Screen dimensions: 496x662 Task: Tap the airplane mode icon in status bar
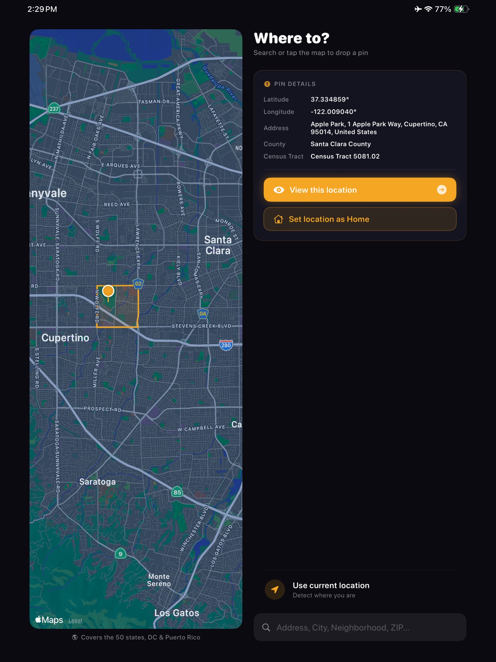pos(418,9)
